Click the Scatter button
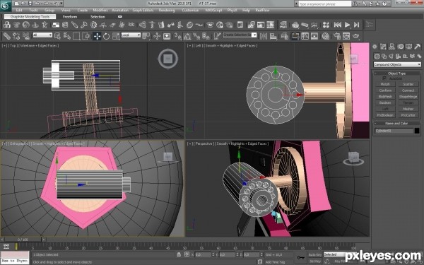 (x=408, y=84)
